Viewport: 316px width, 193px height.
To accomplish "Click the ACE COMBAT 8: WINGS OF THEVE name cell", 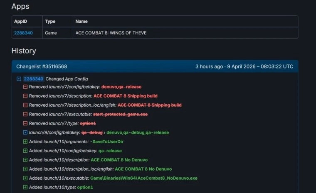I will (x=111, y=33).
